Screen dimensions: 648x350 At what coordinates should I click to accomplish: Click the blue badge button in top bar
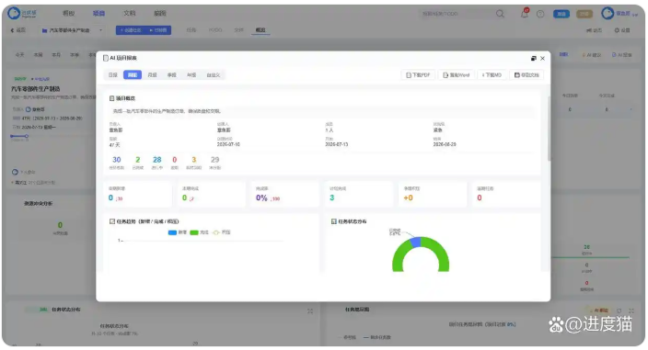[561, 14]
